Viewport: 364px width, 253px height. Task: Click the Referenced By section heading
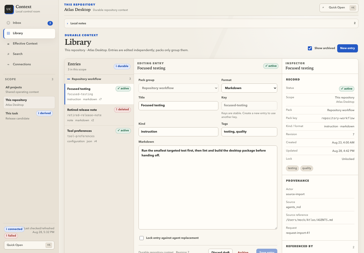pos(300,246)
